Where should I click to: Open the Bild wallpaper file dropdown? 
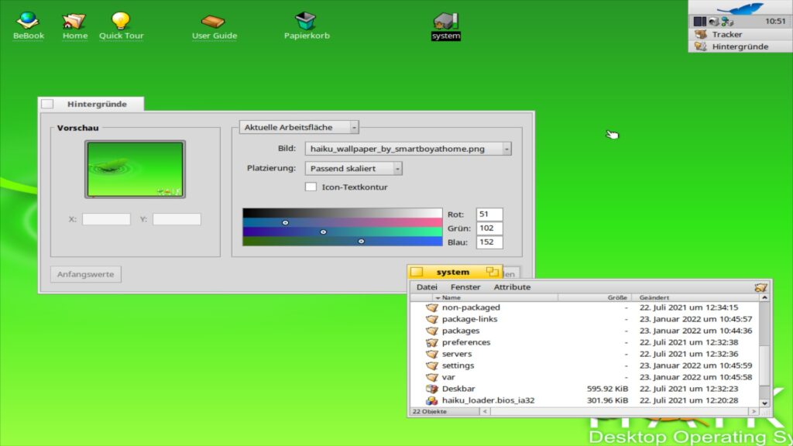click(407, 149)
